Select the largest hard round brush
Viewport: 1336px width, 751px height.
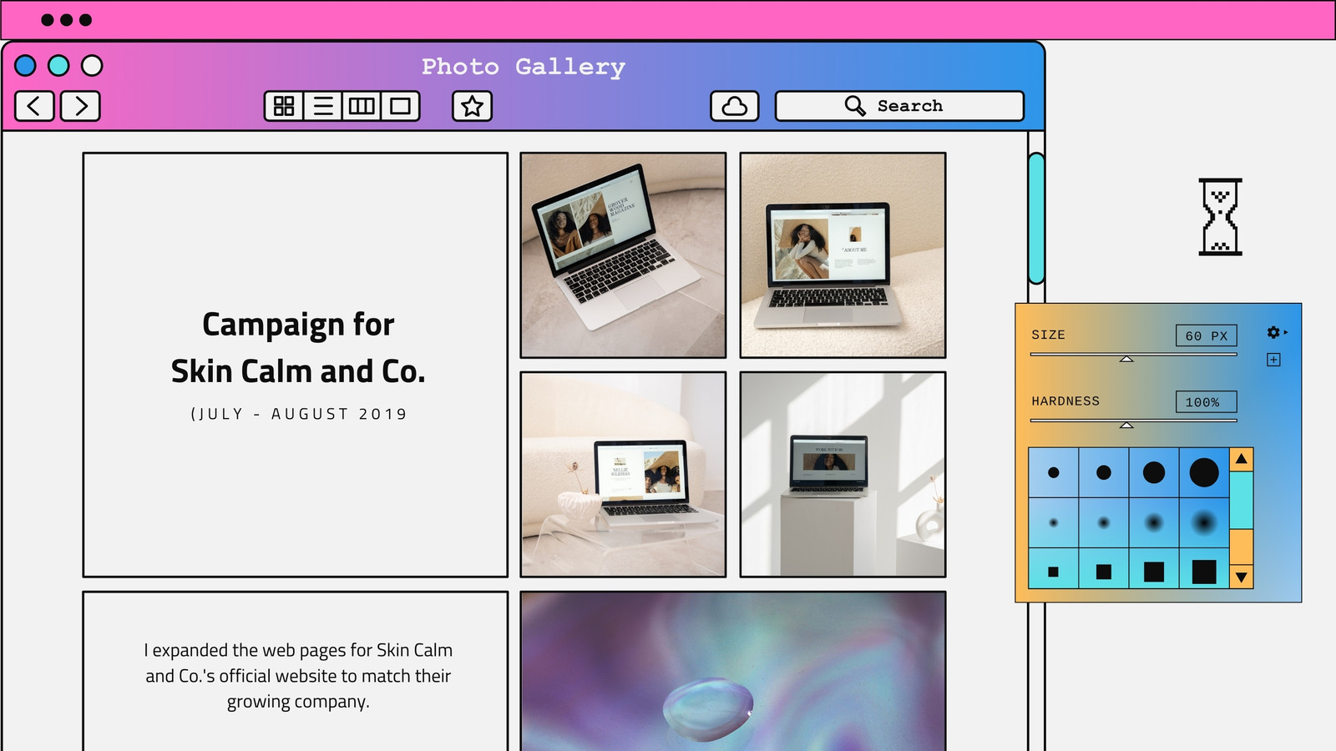[x=1204, y=472]
